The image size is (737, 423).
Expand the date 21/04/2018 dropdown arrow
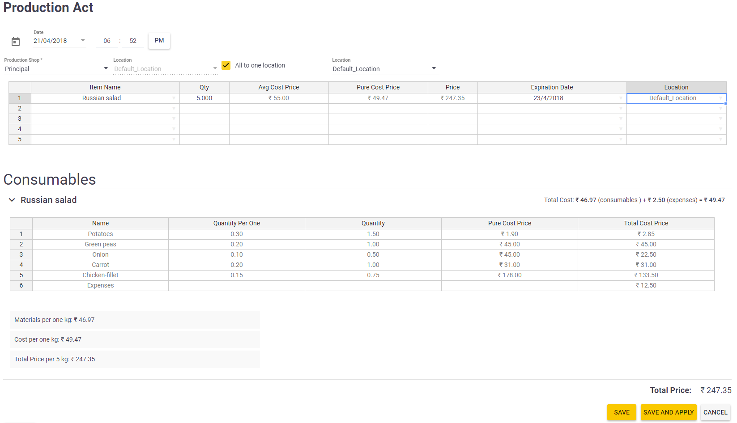click(83, 40)
